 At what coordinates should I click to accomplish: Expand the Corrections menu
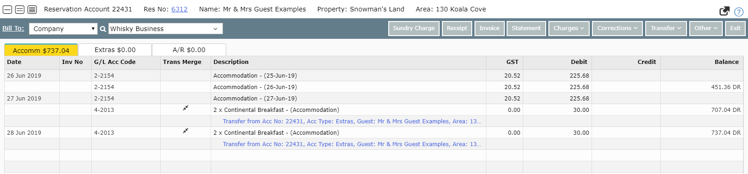click(x=617, y=28)
